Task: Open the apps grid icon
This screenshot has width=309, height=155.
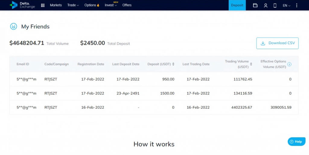Action: click(43, 5)
